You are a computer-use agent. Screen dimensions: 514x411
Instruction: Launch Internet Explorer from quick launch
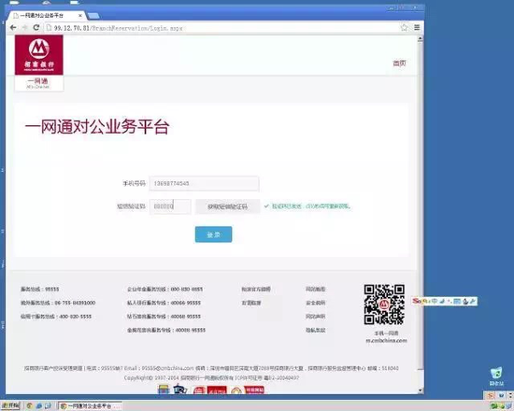[39, 405]
